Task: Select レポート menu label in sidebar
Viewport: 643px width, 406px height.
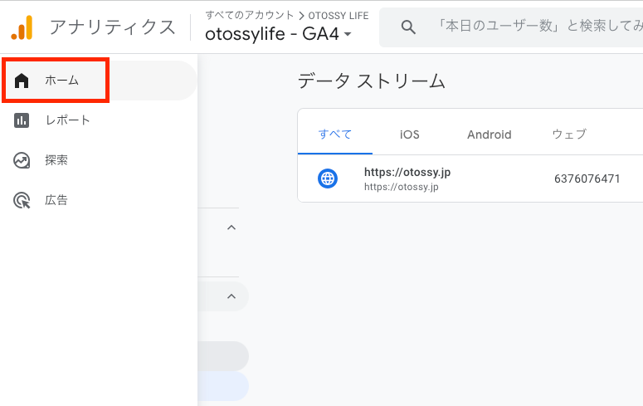Action: tap(67, 120)
